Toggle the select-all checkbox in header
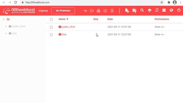 51,19
